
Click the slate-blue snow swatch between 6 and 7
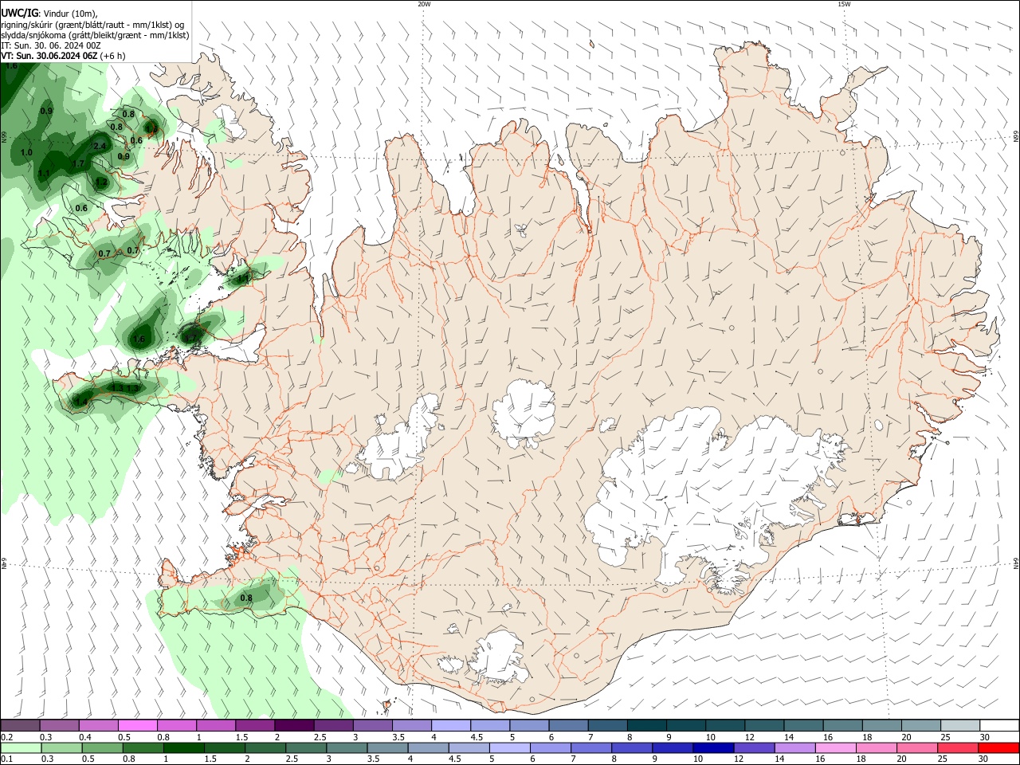pyautogui.click(x=568, y=726)
